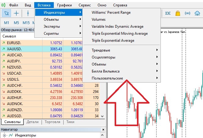Expand the Скрипты submenu
This screenshot has width=203, height=138.
pyautogui.click(x=59, y=34)
